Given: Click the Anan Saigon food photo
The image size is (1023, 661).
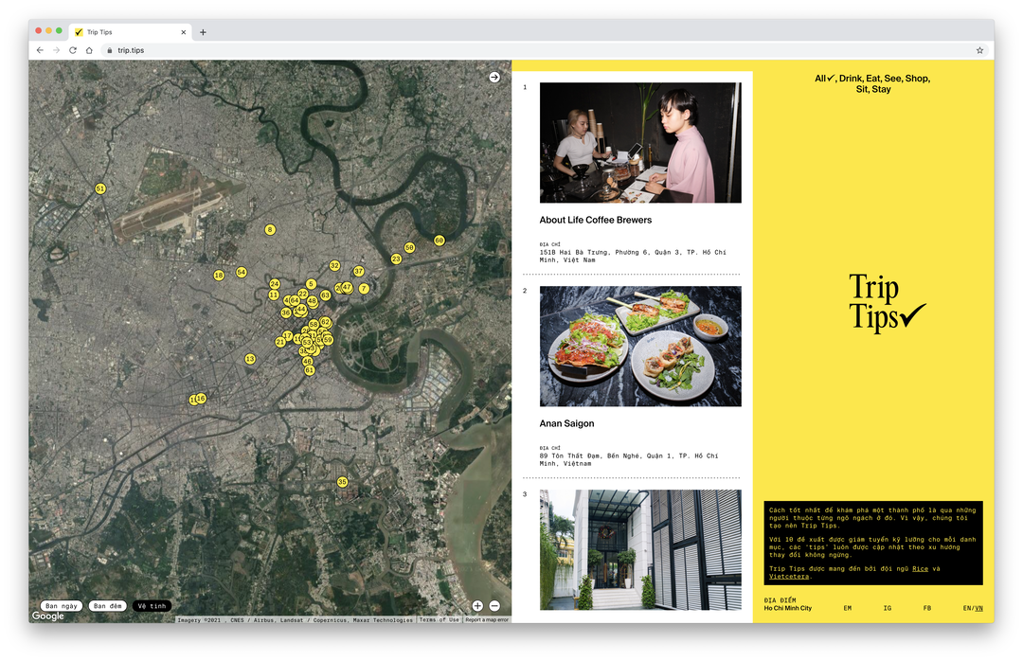Looking at the screenshot, I should (640, 347).
